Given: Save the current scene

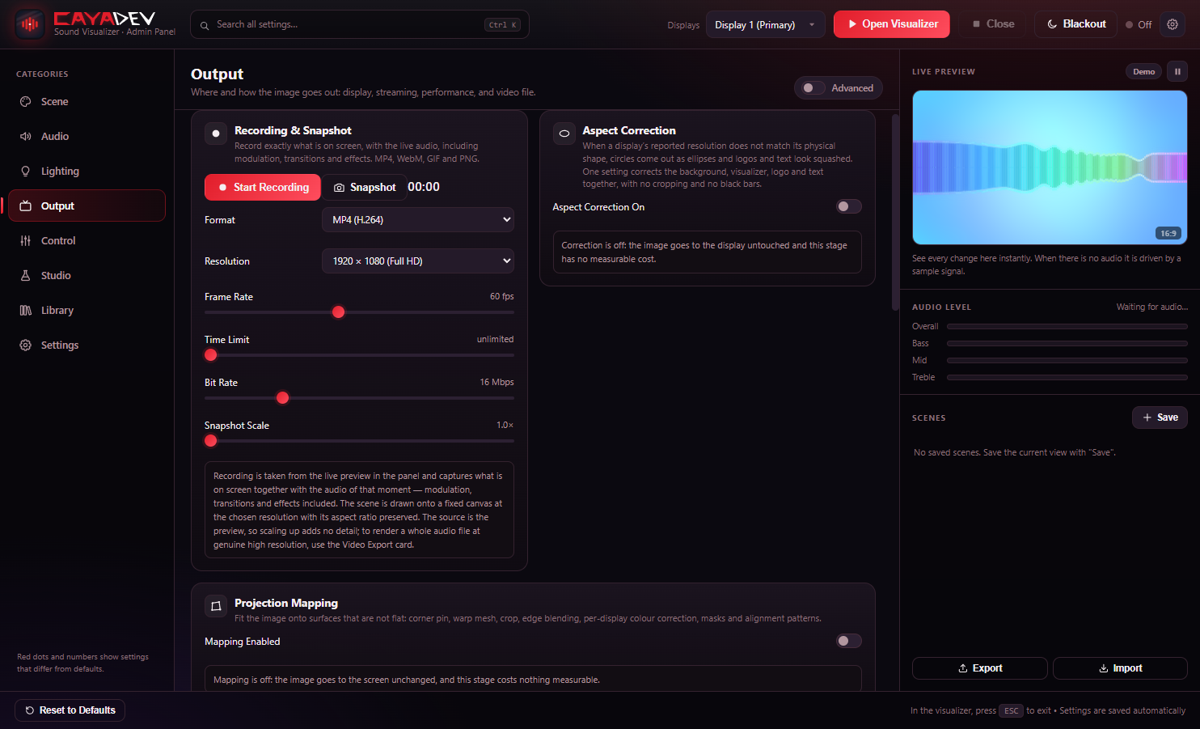Looking at the screenshot, I should tap(1160, 417).
